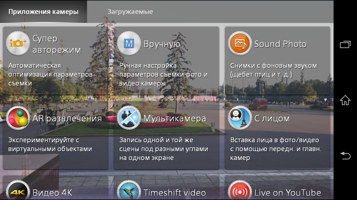Screen dimensions: 357x200
Task: Click the Мультикамера title label
Action: (x=175, y=118)
